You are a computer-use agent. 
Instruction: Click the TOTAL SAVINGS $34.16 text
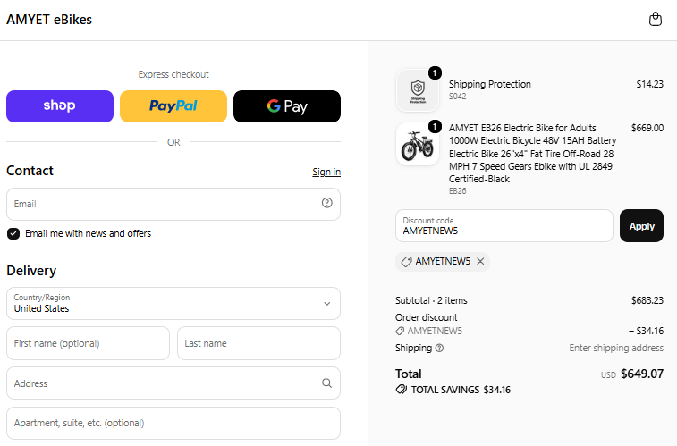(x=461, y=390)
